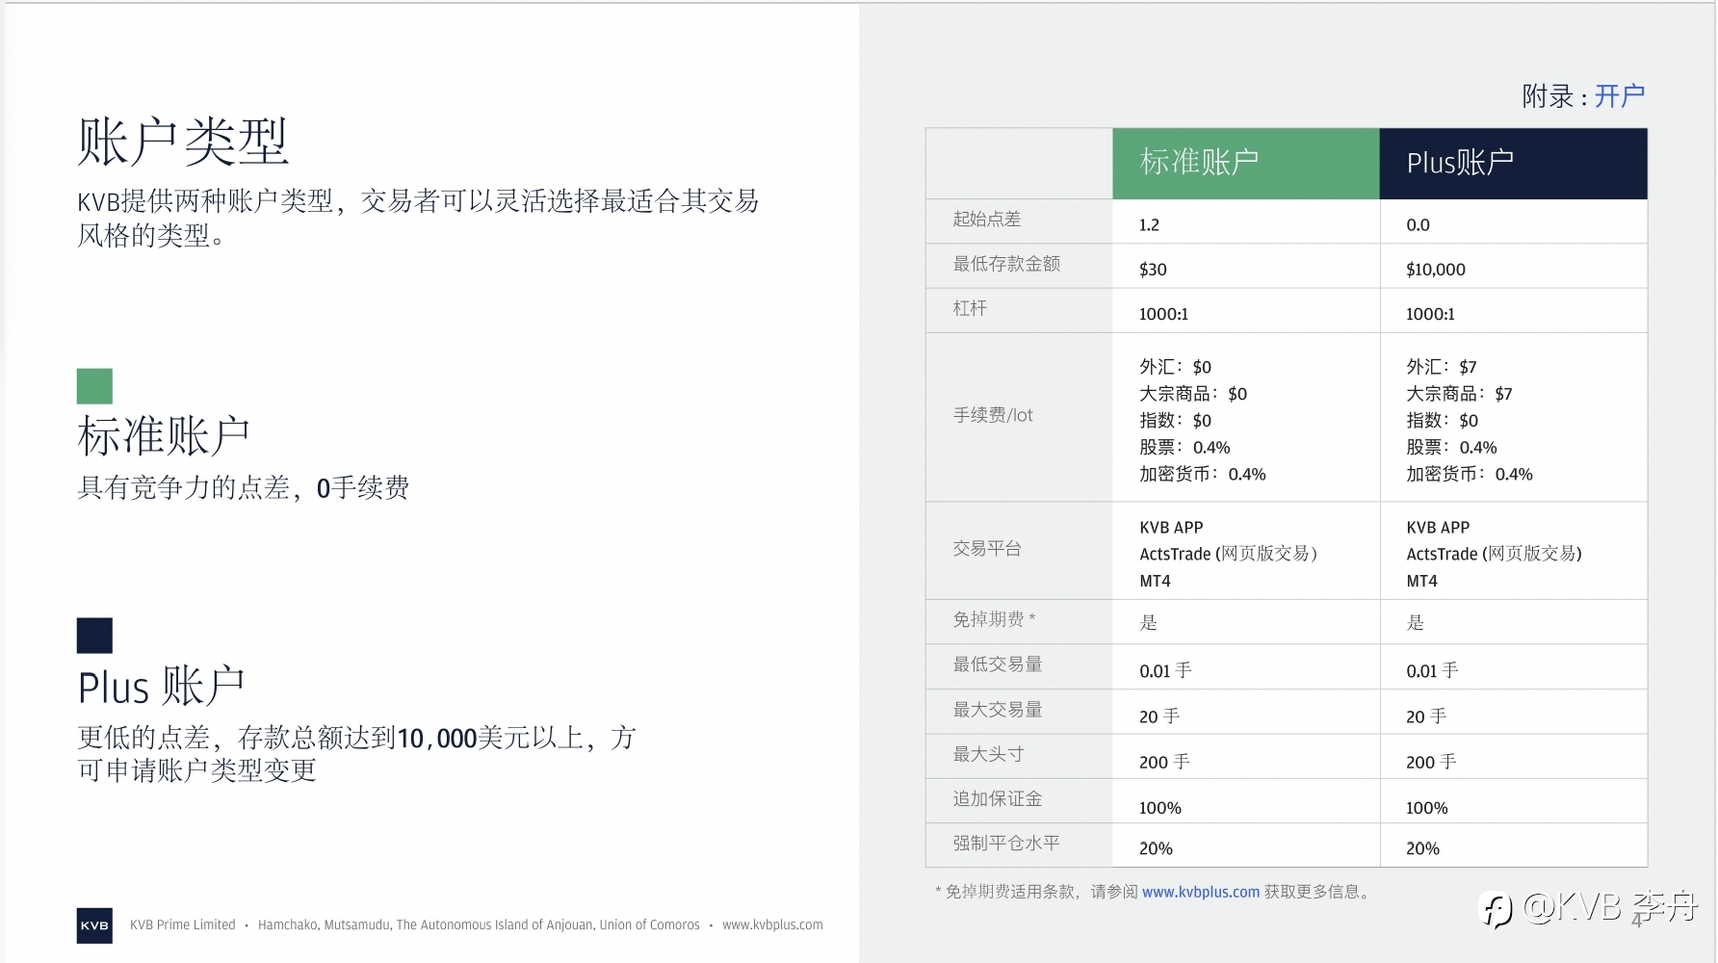Click 大宗商品: $7 in Plus column

coord(1459,394)
